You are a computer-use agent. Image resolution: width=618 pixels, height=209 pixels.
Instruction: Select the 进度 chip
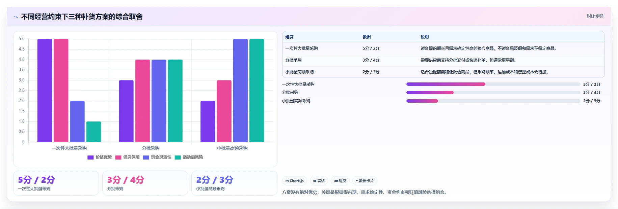pyautogui.click(x=340, y=181)
